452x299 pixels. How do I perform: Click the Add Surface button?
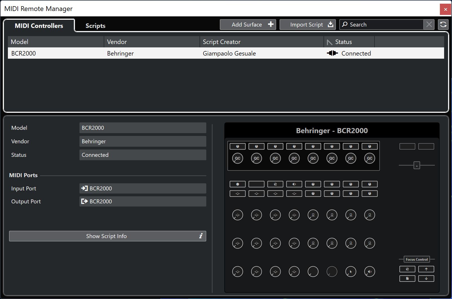[x=248, y=25]
